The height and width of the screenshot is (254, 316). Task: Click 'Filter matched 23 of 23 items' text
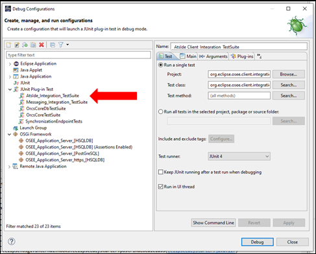pos(33,226)
